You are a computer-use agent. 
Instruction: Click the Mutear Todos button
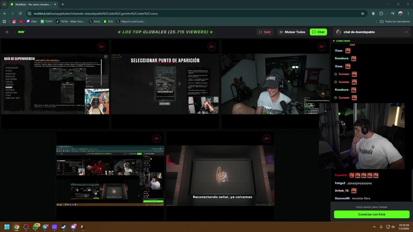[292, 32]
